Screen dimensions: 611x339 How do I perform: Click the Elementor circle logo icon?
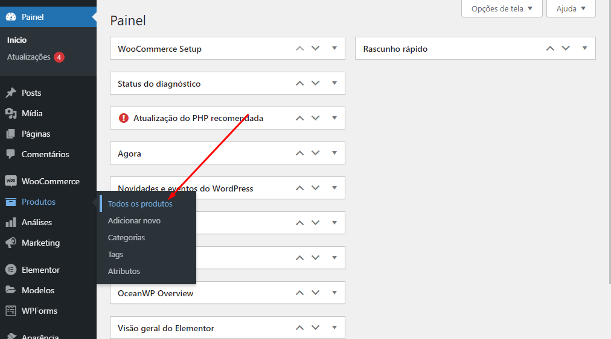point(11,269)
